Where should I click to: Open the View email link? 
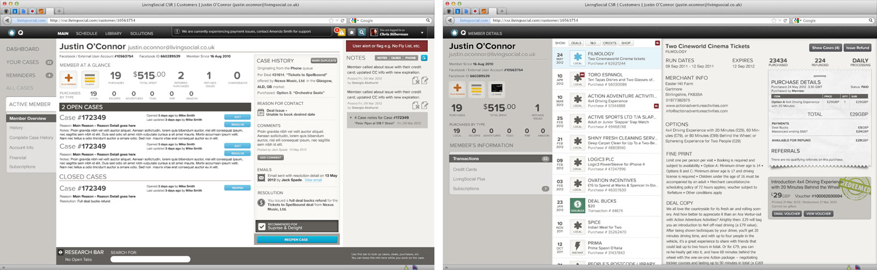[314, 180]
